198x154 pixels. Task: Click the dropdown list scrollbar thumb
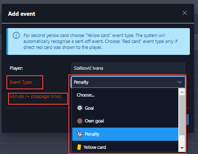pyautogui.click(x=182, y=115)
